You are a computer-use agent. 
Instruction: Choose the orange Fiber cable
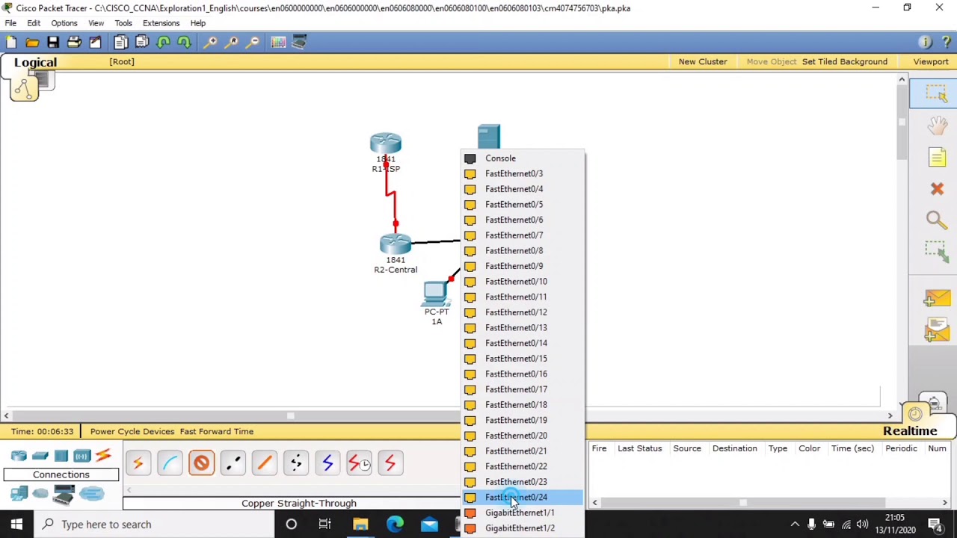[x=264, y=463]
